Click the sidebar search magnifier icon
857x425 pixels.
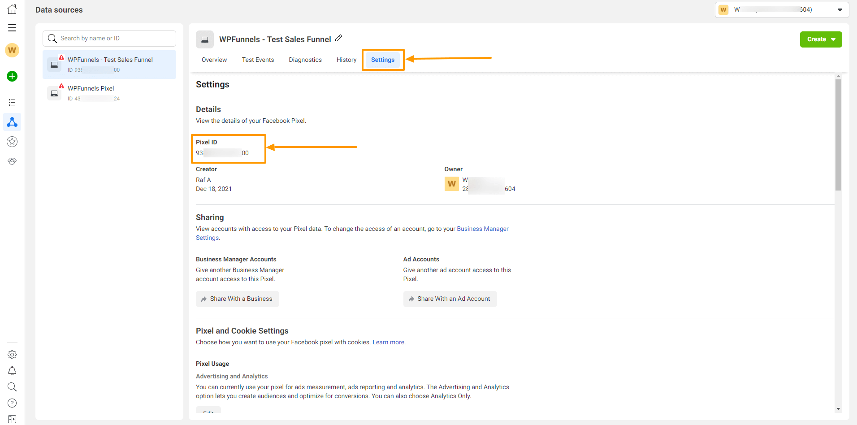12,387
